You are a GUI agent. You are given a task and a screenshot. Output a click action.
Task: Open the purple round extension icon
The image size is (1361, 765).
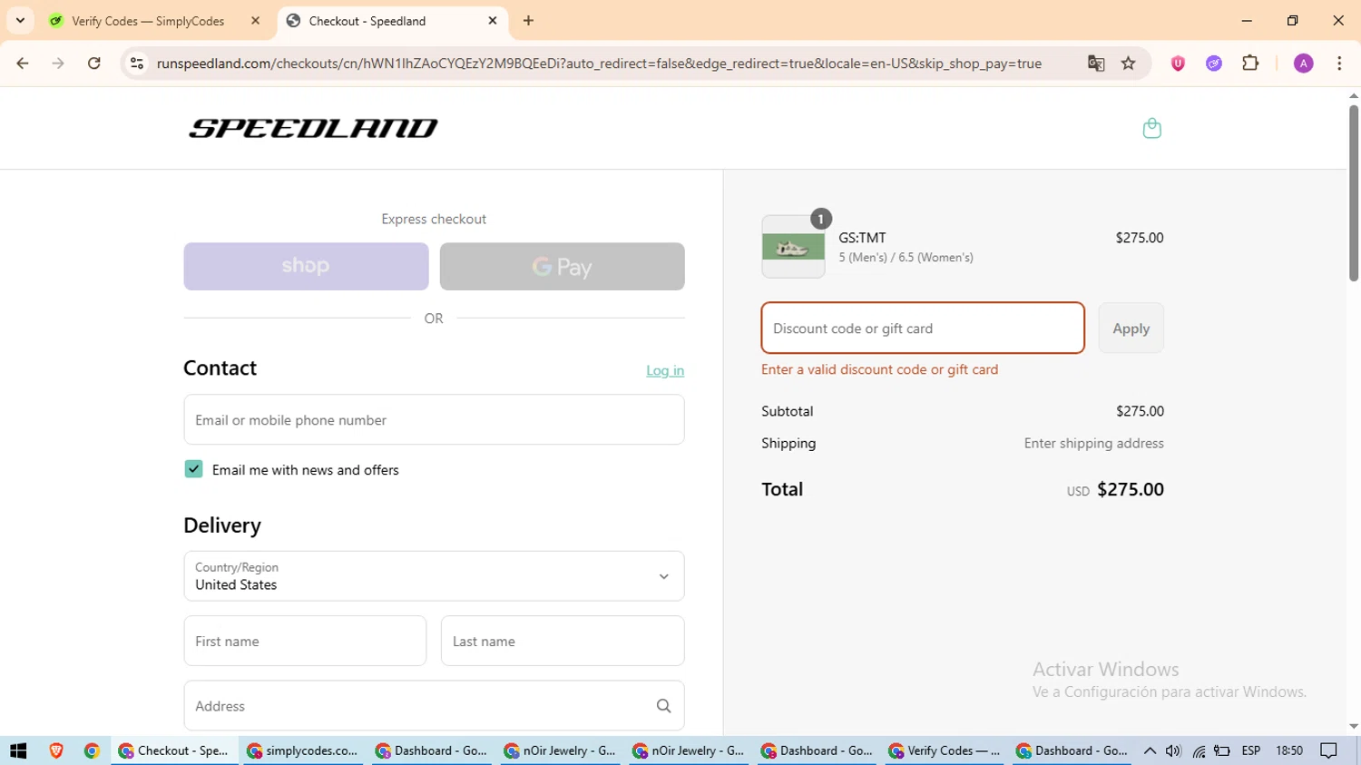click(1214, 64)
